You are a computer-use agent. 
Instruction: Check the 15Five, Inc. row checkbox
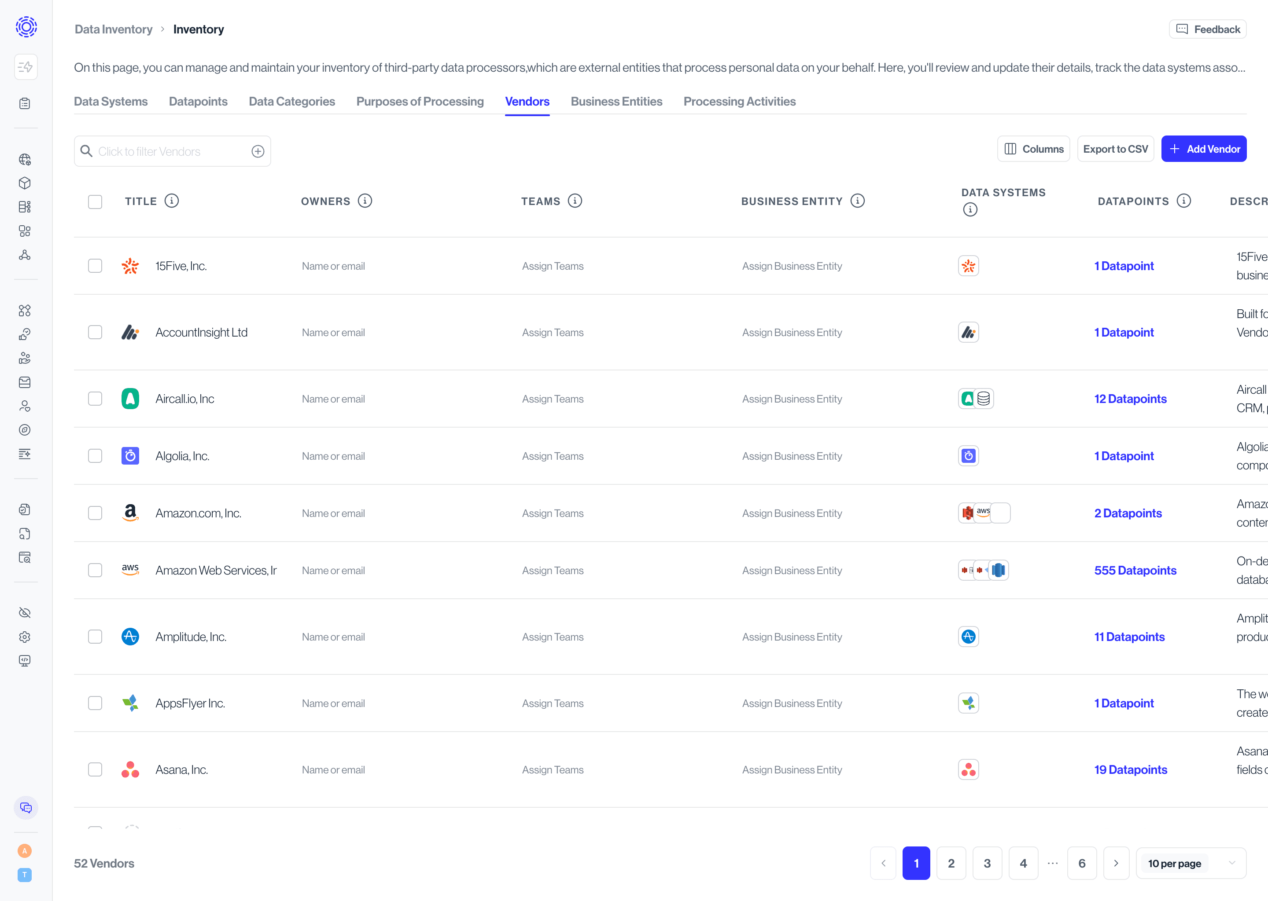tap(95, 266)
